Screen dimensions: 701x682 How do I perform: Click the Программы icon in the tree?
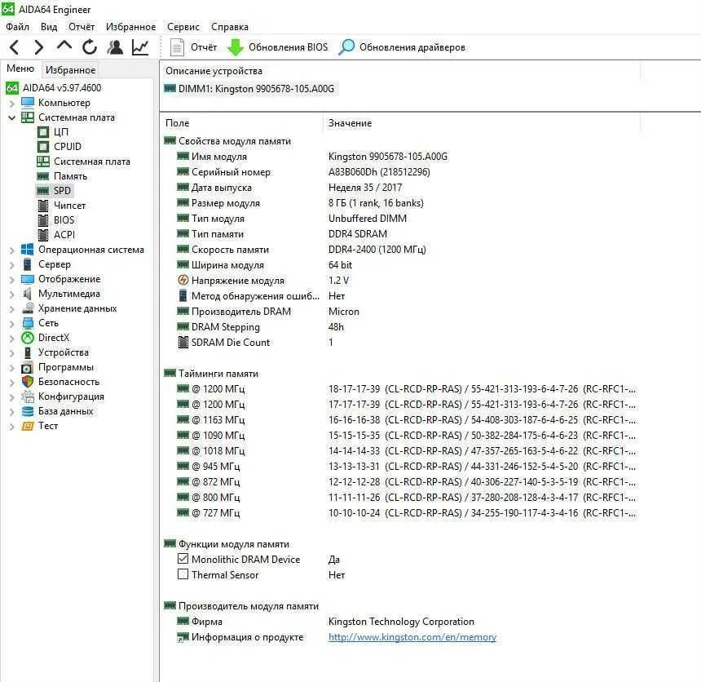point(28,367)
